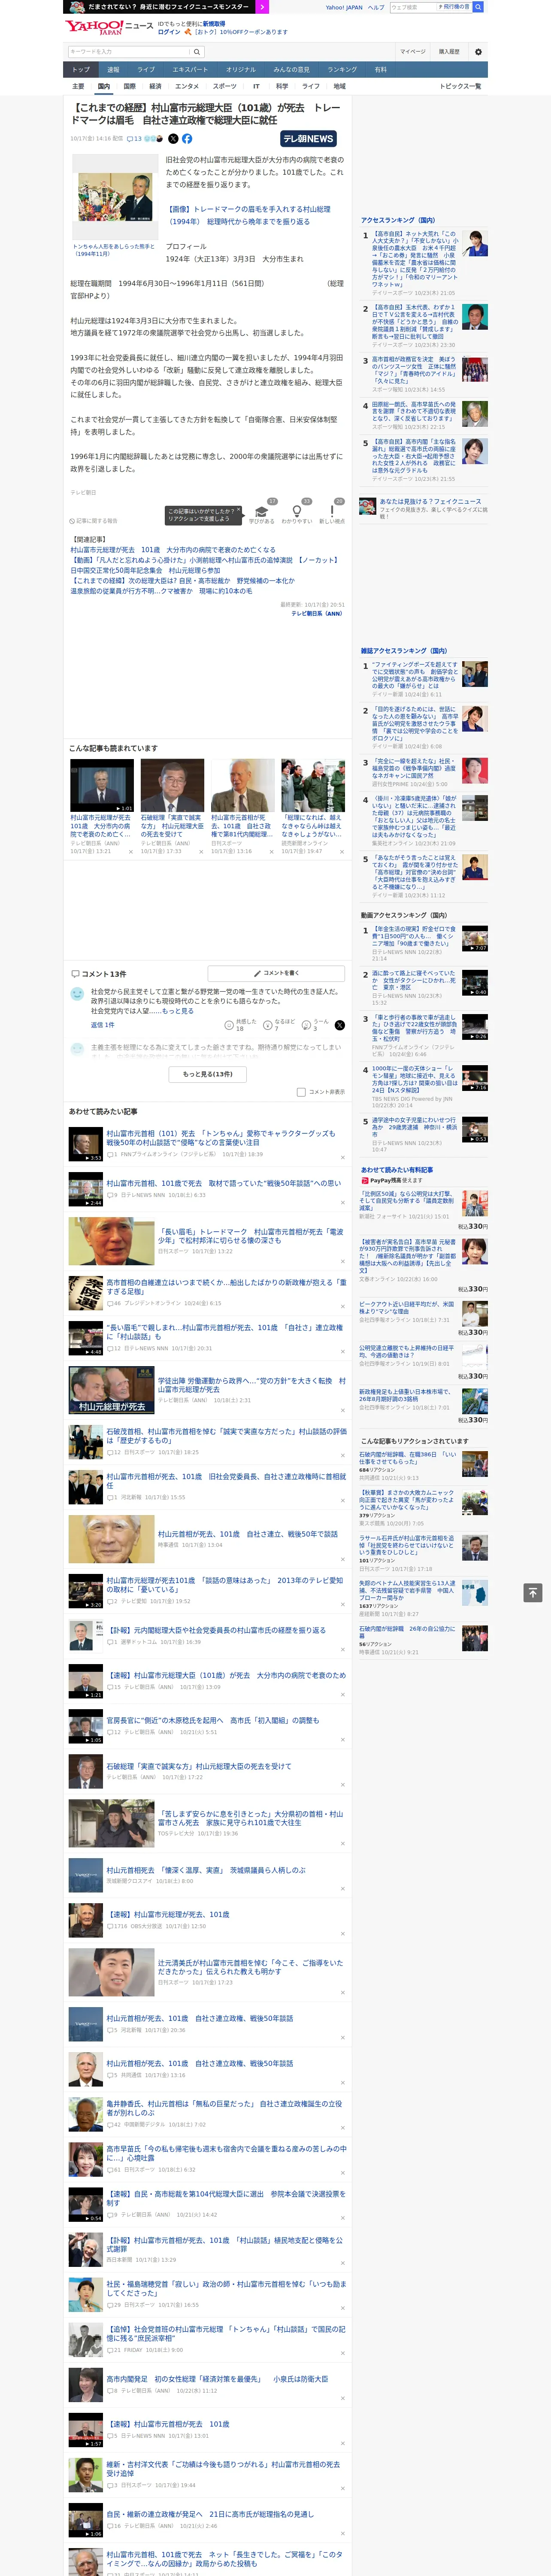Click the magnifier icon in the keyword search box

197,52
